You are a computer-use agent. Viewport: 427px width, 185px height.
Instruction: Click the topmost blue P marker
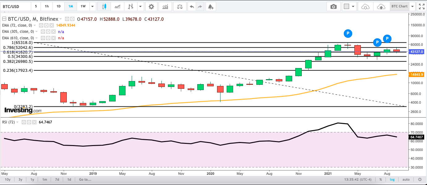click(x=348, y=33)
